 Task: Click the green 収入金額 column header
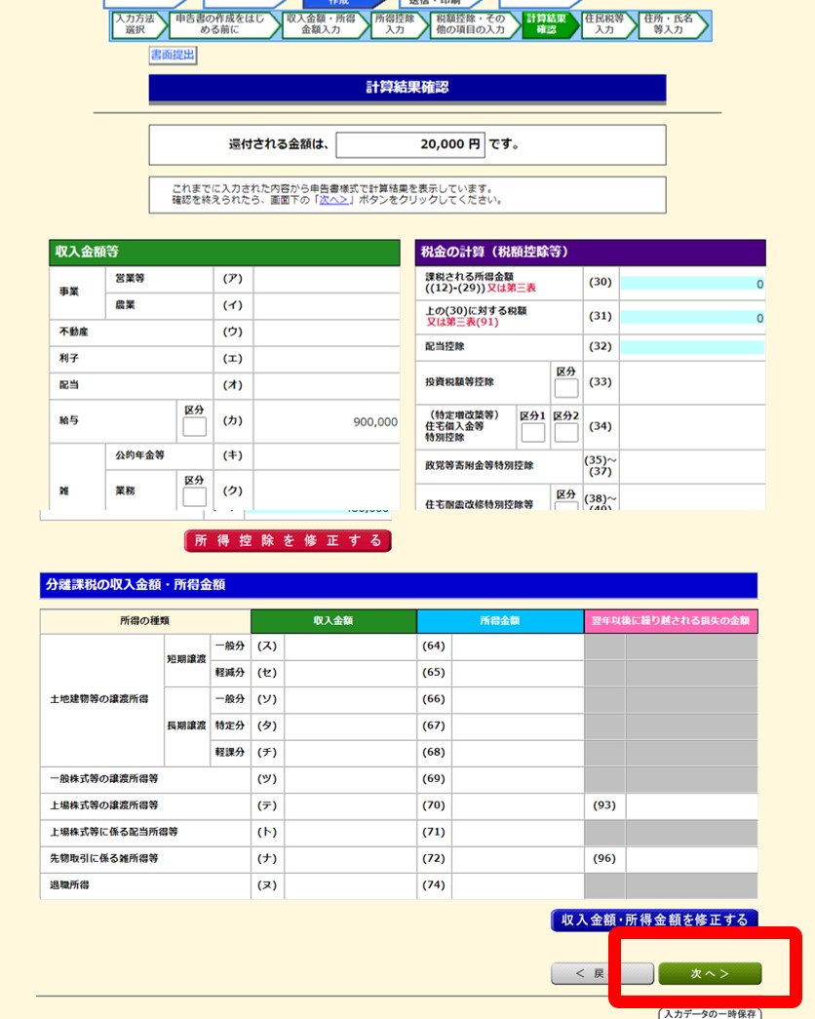click(x=333, y=620)
